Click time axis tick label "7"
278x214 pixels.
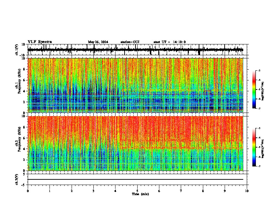point(181,191)
